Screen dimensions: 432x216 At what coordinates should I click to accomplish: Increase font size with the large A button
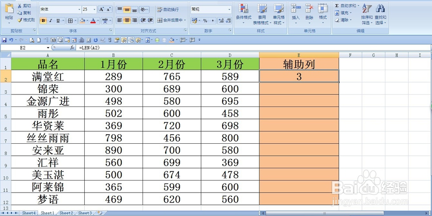102,10
